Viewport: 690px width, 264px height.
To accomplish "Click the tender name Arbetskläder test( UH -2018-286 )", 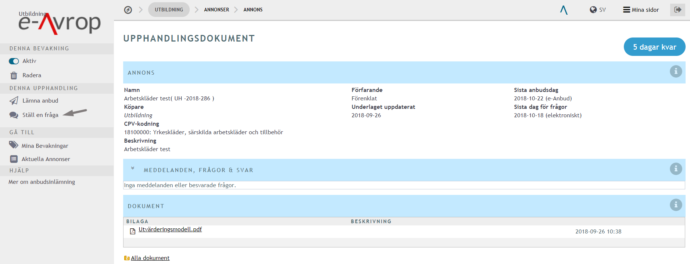I will tap(169, 99).
